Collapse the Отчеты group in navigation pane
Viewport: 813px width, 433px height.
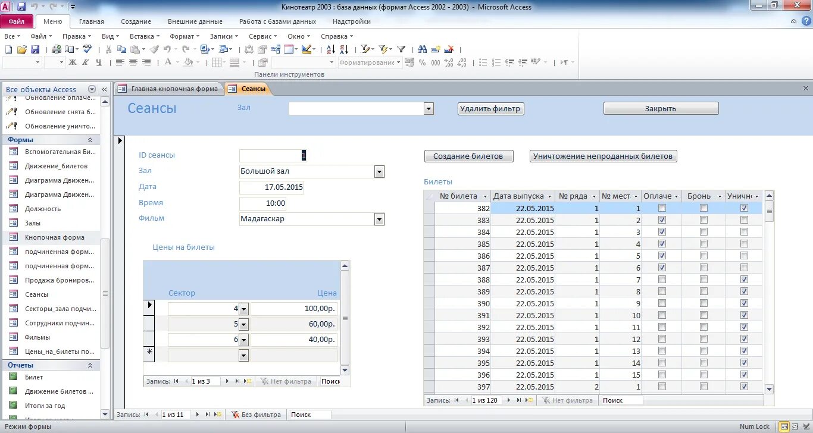tap(90, 365)
